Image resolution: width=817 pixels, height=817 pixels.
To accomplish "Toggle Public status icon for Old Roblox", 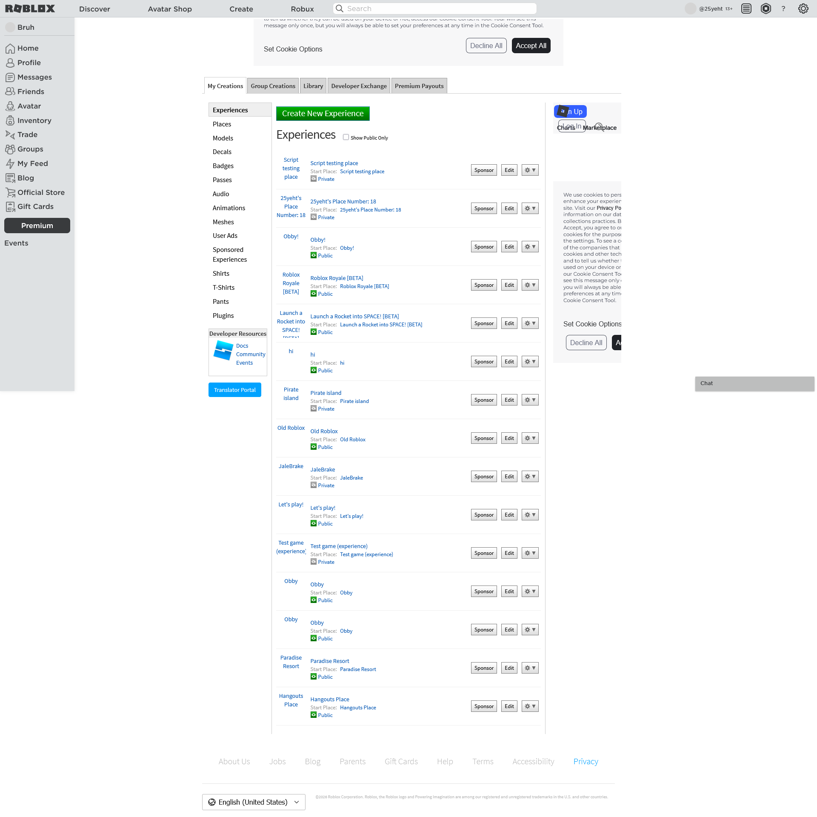I will [x=314, y=447].
